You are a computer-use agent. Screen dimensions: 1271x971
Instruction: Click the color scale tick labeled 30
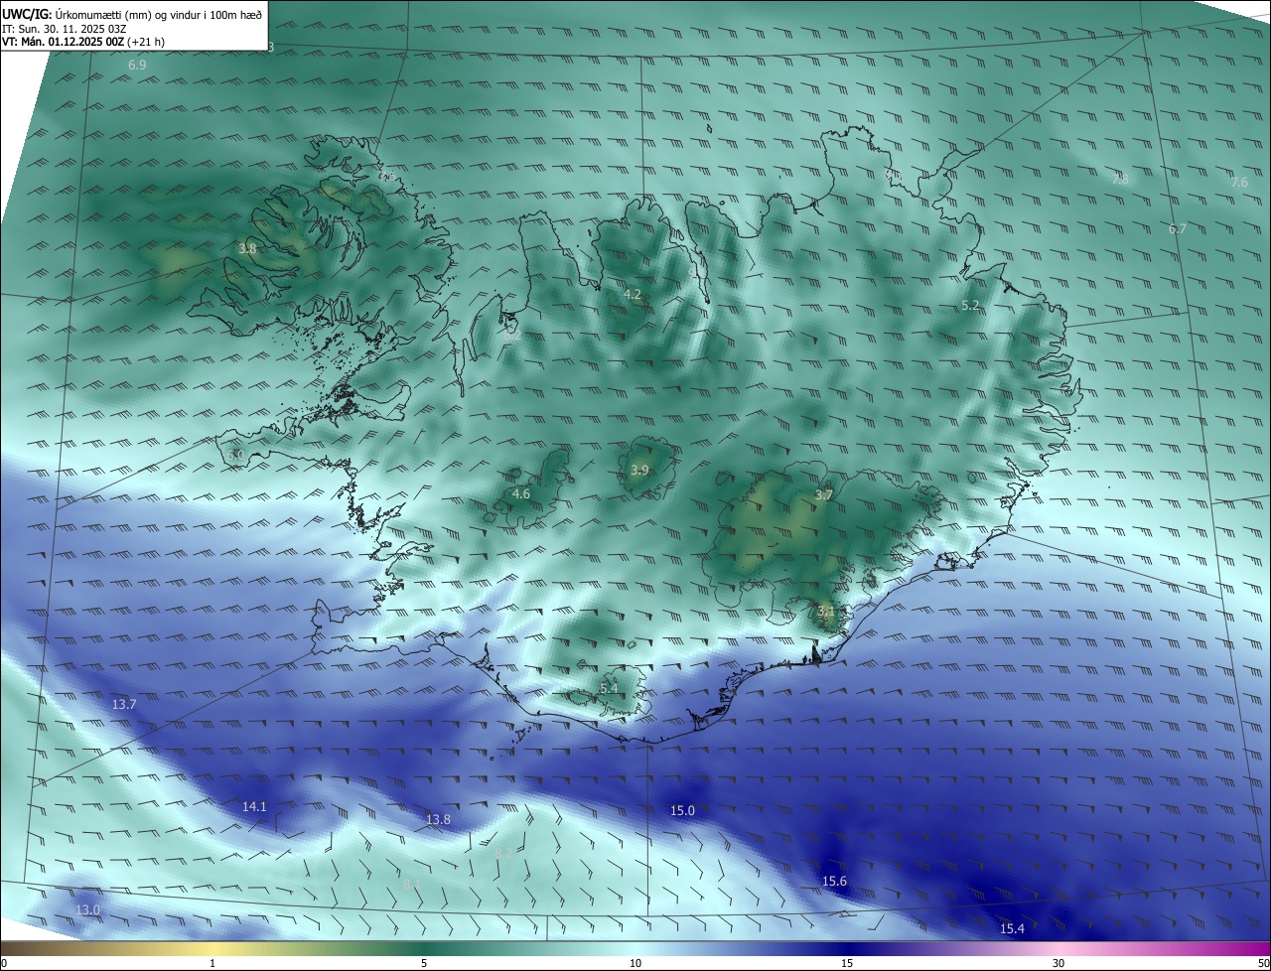(1059, 963)
